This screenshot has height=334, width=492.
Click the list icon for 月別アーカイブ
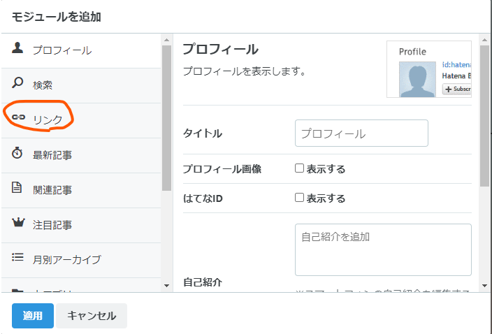pos(17,257)
